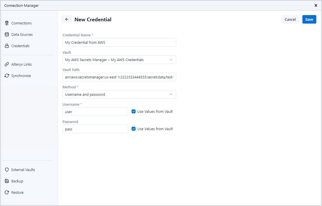This screenshot has width=322, height=206.
Task: Open Alteryx Links panel
Action: click(x=7, y=64)
